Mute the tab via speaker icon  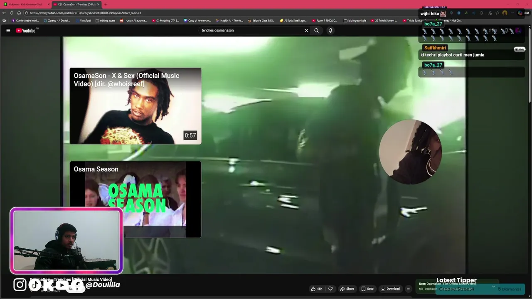coord(60,4)
